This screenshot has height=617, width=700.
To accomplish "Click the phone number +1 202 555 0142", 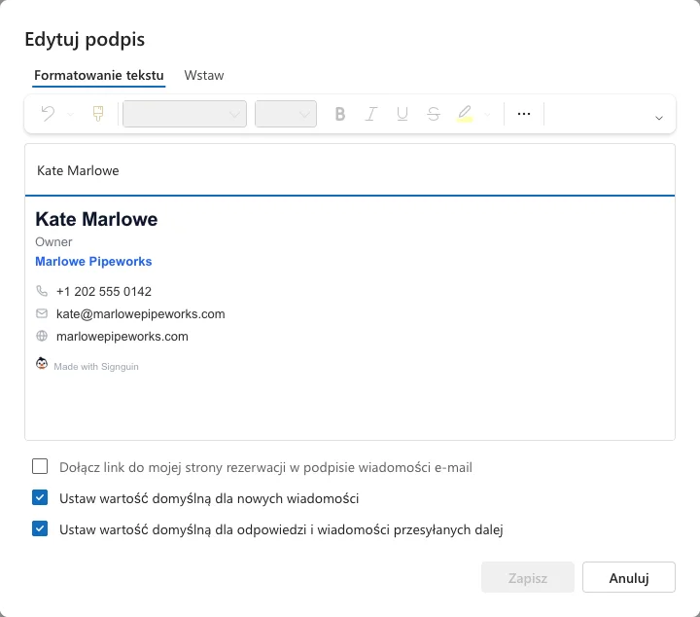I will [104, 291].
